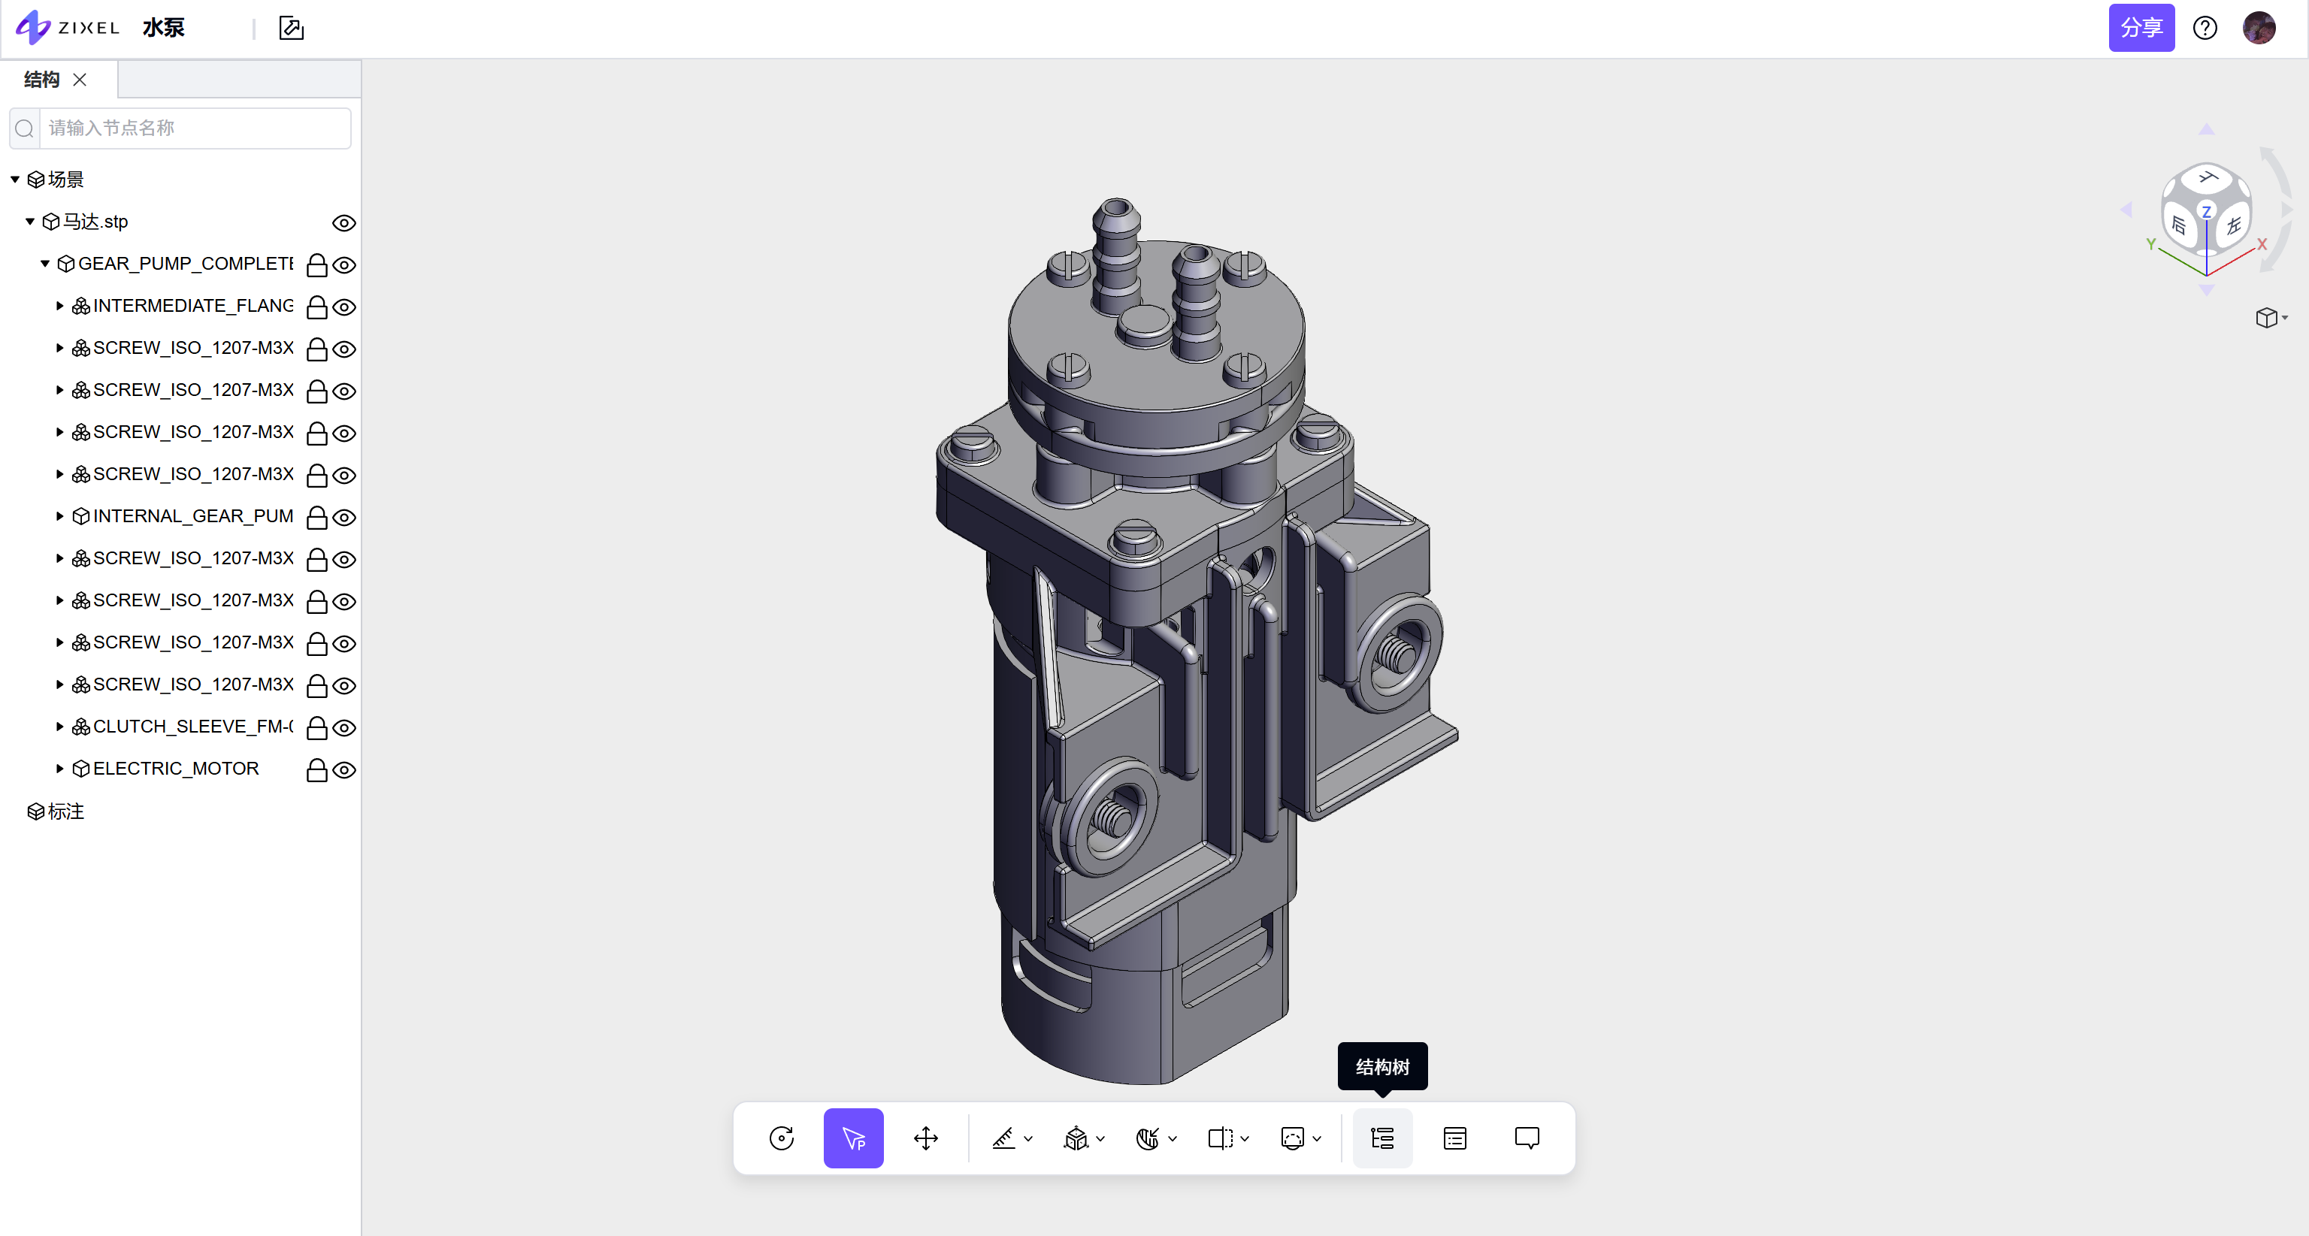The image size is (2309, 1236).
Task: Open the help question mark icon
Action: click(2205, 29)
